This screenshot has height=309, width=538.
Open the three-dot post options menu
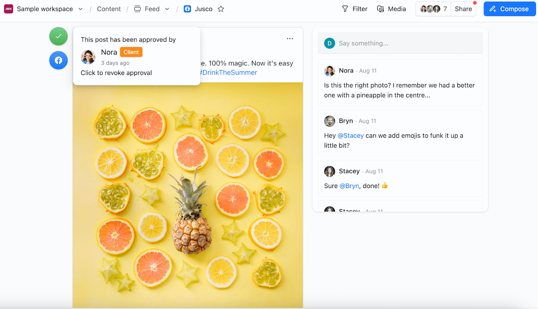click(290, 39)
